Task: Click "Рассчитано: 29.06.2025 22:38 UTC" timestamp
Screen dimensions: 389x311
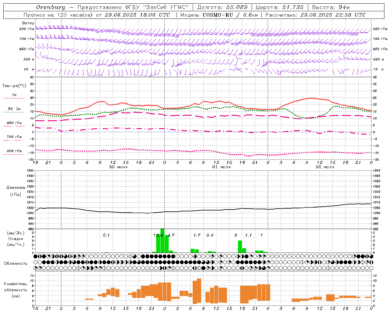Action: 315,15
